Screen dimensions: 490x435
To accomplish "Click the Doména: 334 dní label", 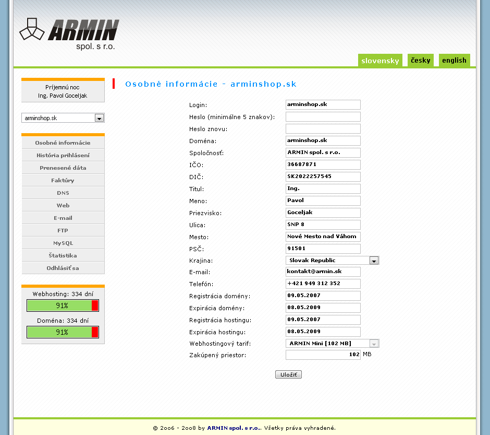I will (x=63, y=321).
